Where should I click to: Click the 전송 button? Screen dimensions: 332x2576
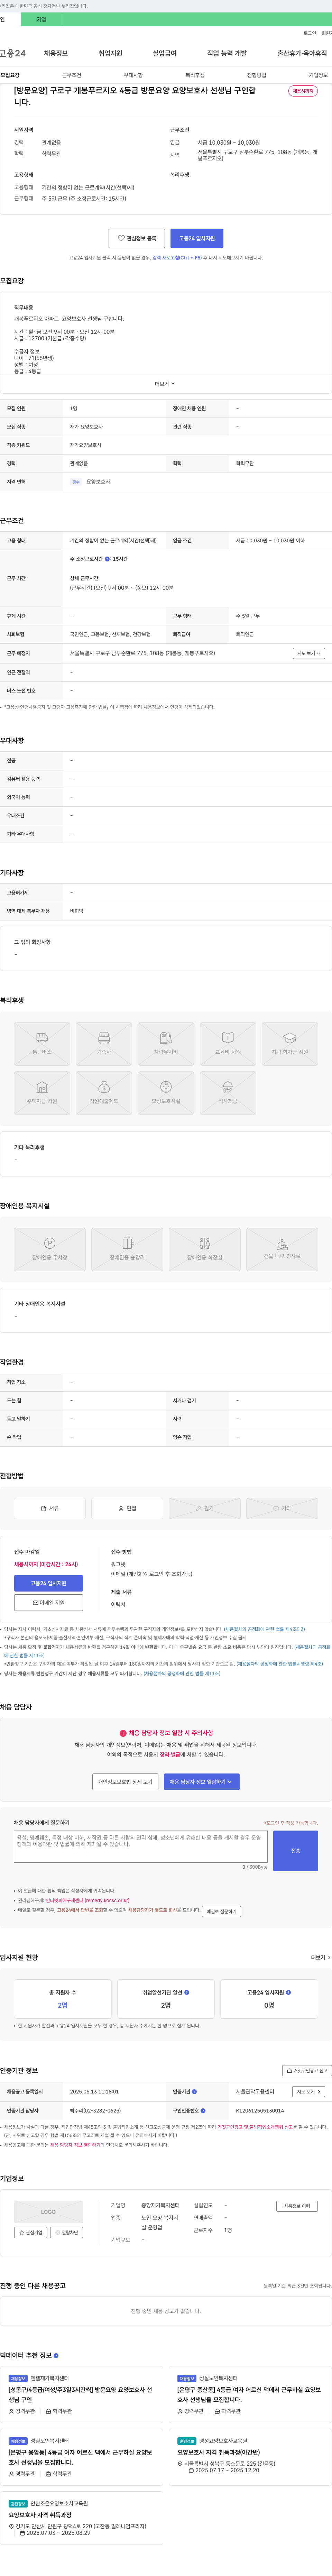(295, 1851)
